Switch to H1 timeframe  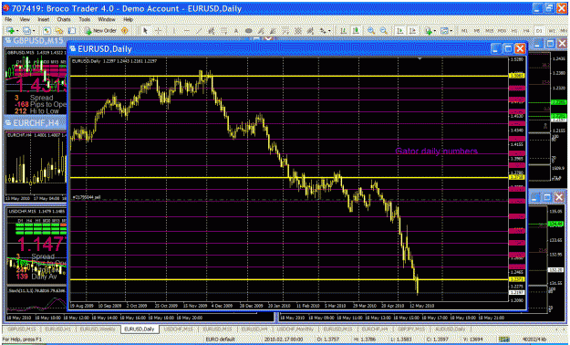[514, 31]
